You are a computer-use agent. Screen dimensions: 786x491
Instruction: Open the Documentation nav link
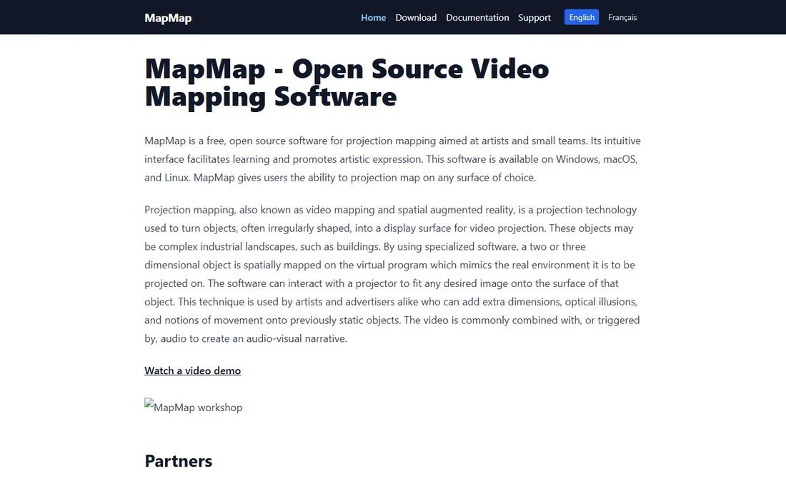click(x=477, y=18)
